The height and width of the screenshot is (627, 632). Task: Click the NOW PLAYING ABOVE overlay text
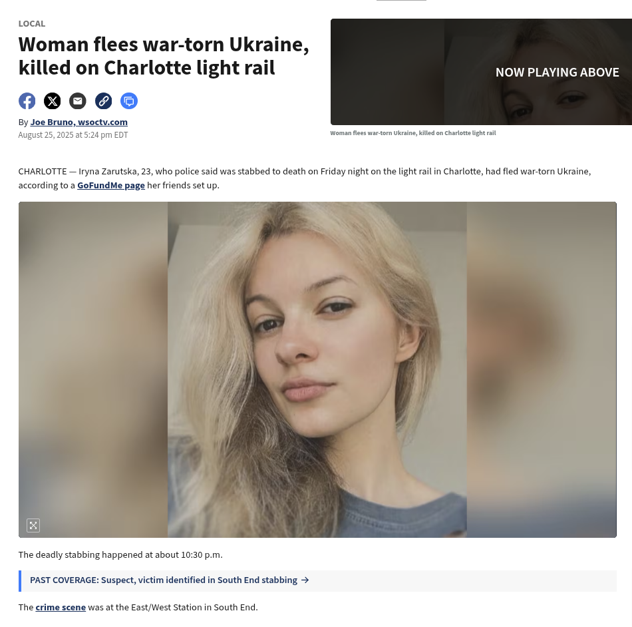(557, 72)
